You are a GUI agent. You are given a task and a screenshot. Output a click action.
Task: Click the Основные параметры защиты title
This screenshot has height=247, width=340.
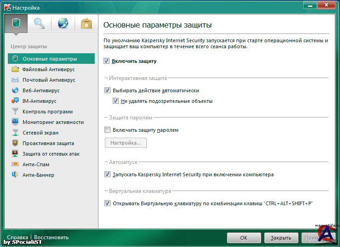coord(157,25)
